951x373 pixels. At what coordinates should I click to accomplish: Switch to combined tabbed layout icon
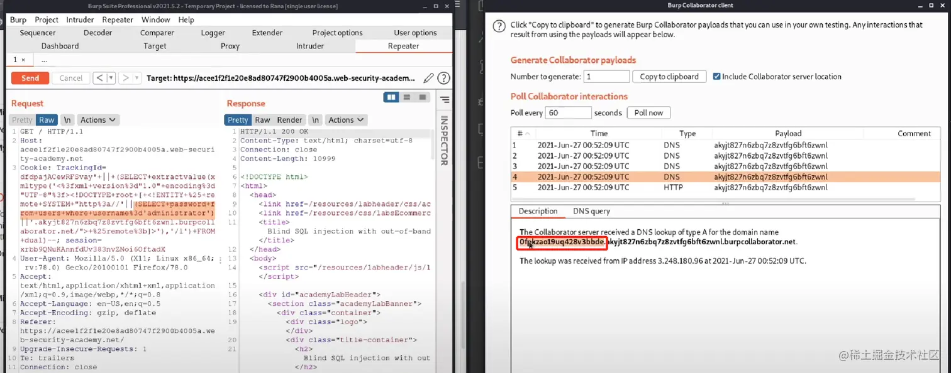point(423,97)
